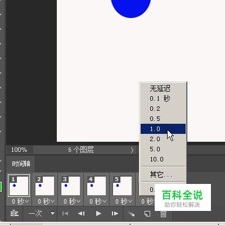The height and width of the screenshot is (225, 225).
Task: Expand the status bar info arrow
Action: 132,150
